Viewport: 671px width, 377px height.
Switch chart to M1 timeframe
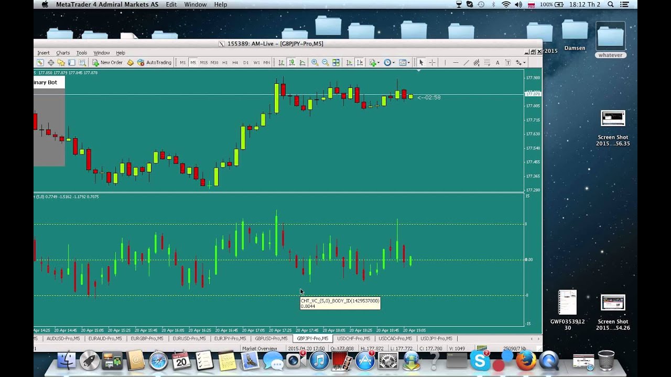pyautogui.click(x=182, y=62)
